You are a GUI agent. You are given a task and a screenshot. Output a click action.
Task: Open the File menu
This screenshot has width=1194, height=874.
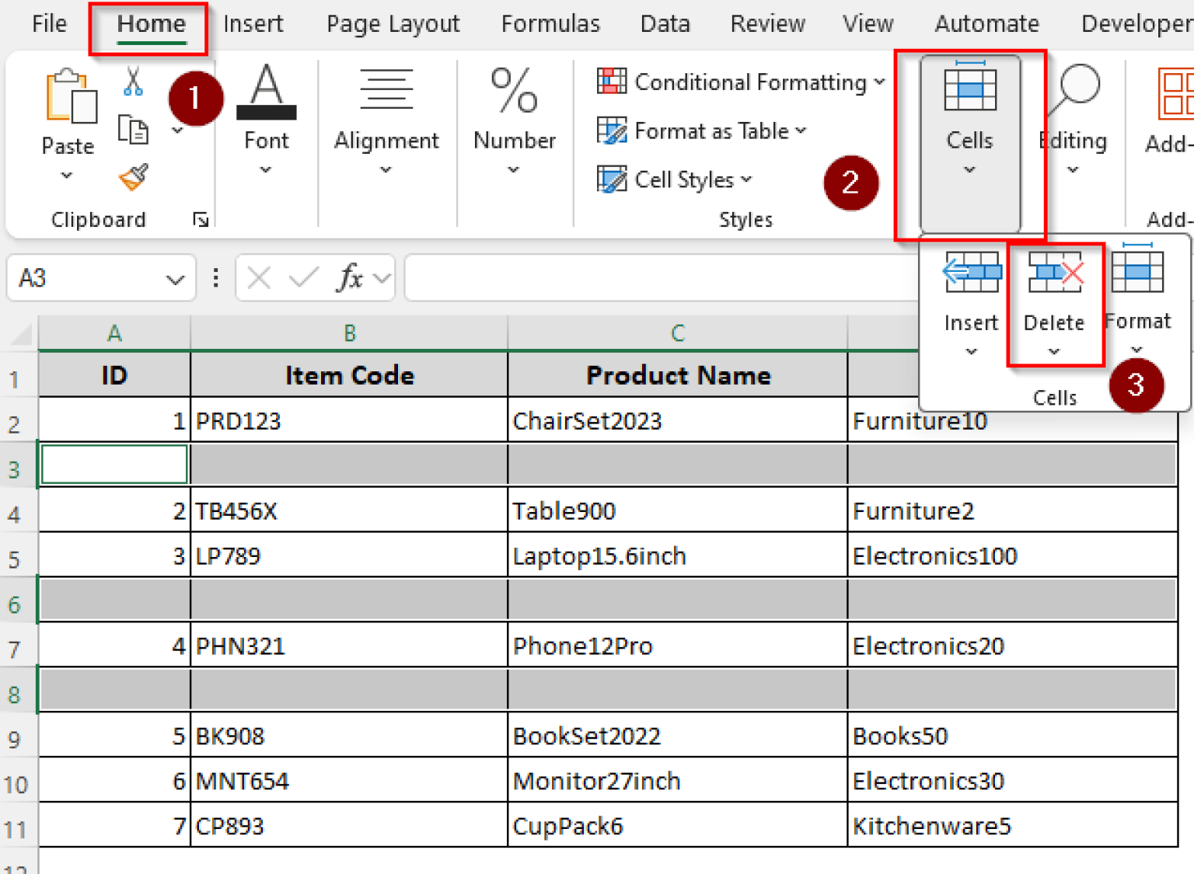48,23
